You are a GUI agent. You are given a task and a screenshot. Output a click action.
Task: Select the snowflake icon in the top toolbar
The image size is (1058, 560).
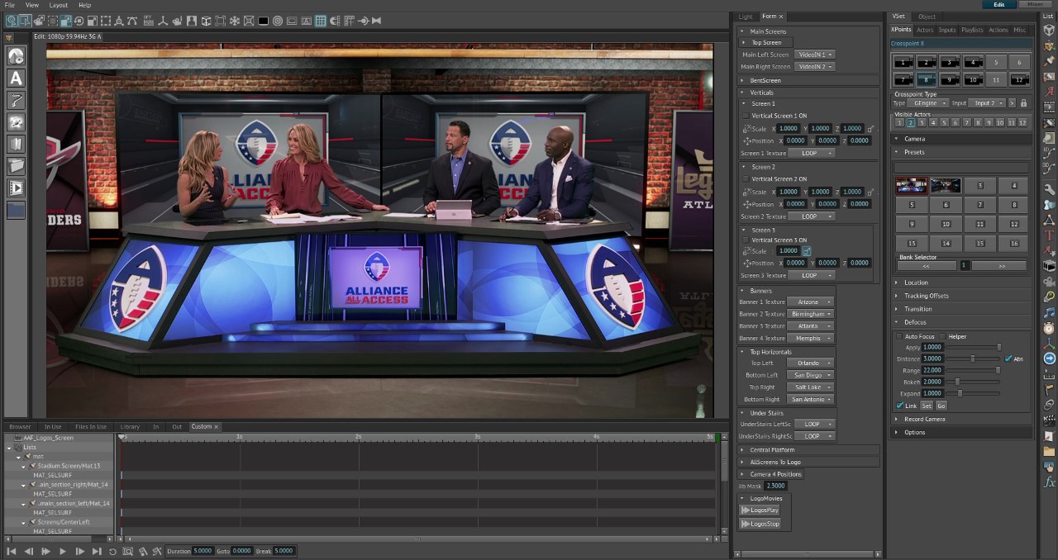pyautogui.click(x=235, y=21)
